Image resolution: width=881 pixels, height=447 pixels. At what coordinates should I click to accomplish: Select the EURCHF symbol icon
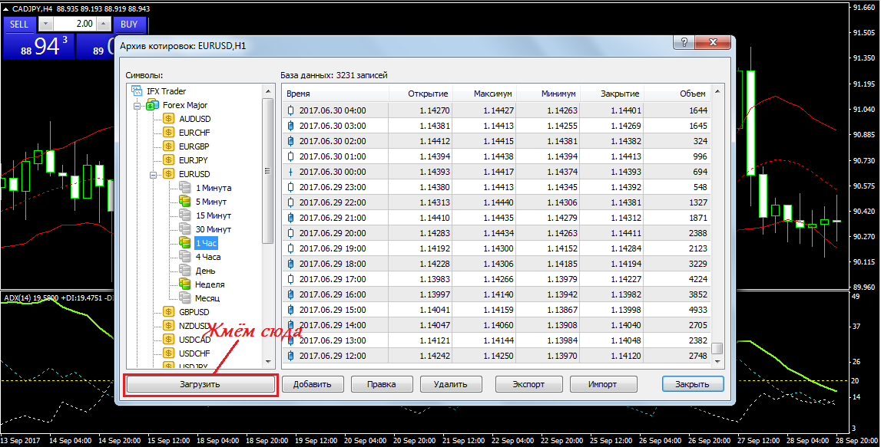coord(168,133)
